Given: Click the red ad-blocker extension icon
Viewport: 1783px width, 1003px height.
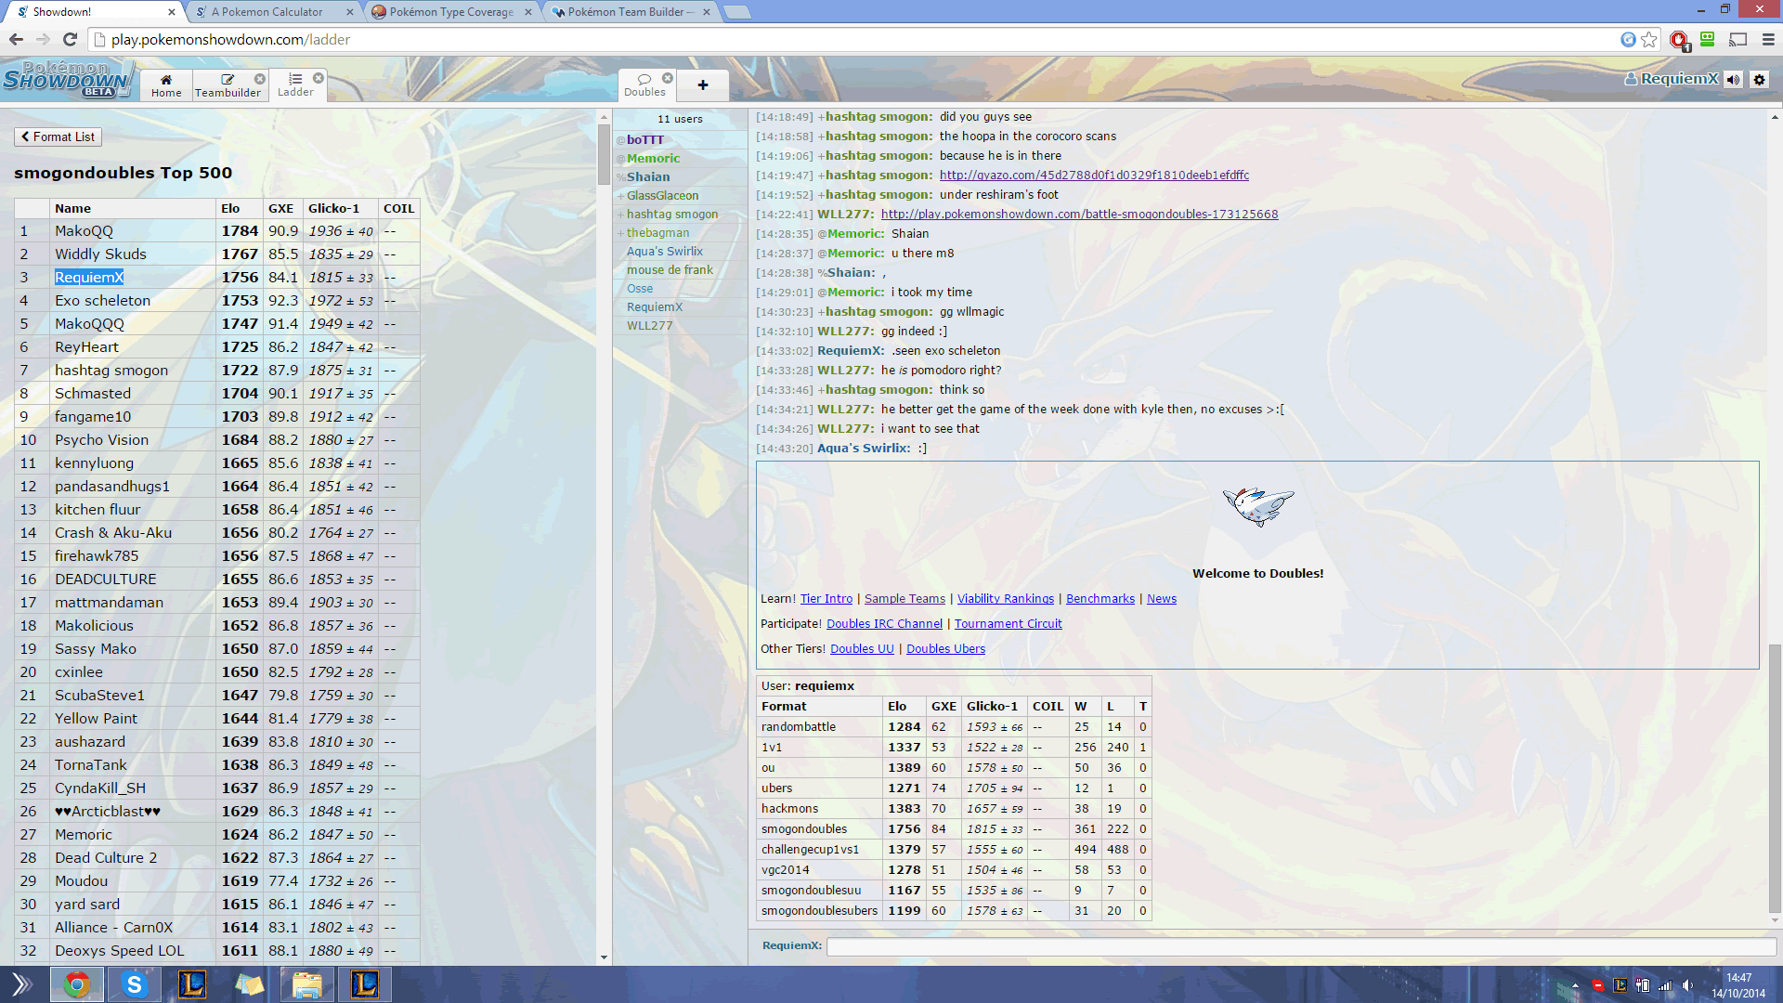Looking at the screenshot, I should coord(1679,40).
